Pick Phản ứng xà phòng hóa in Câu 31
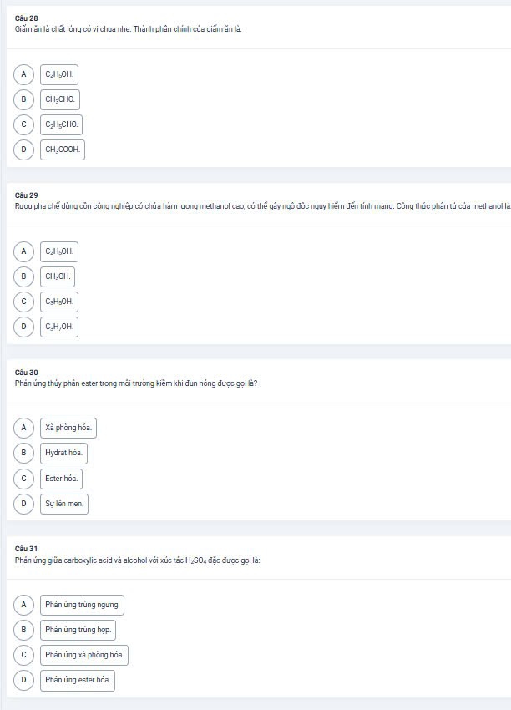 click(84, 655)
